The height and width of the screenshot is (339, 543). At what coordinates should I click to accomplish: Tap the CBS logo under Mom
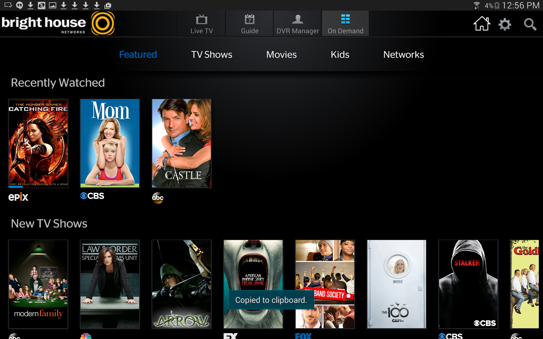click(x=92, y=196)
